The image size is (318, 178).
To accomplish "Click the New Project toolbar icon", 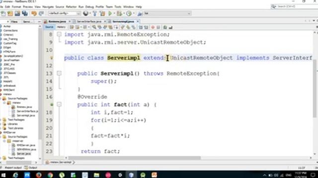I will click(x=10, y=13).
